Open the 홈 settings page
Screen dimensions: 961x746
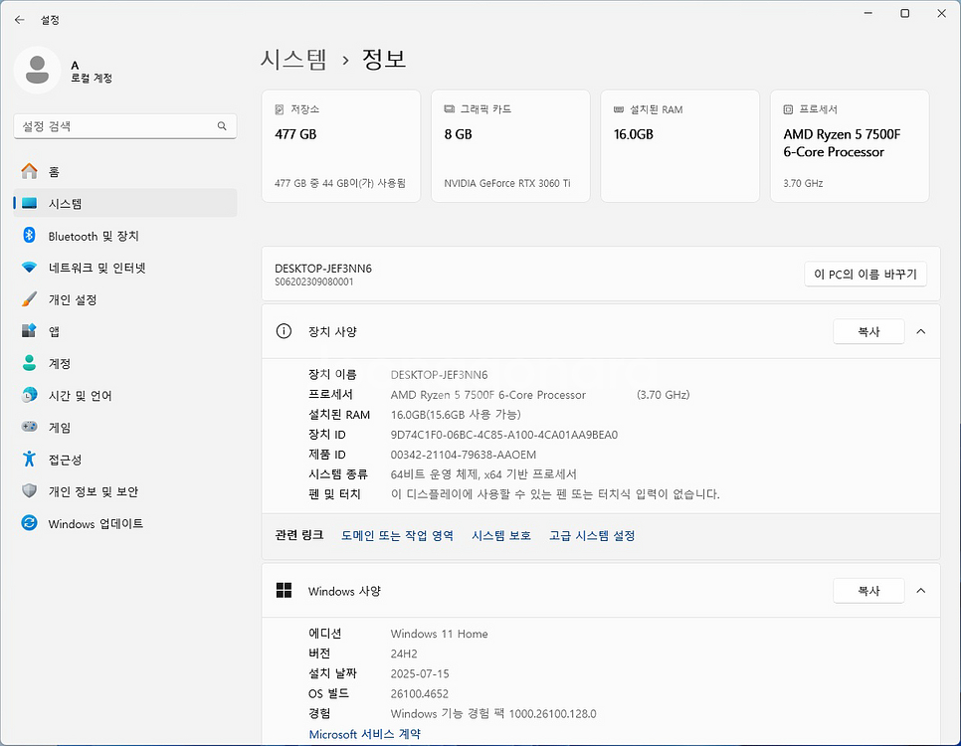pos(125,171)
